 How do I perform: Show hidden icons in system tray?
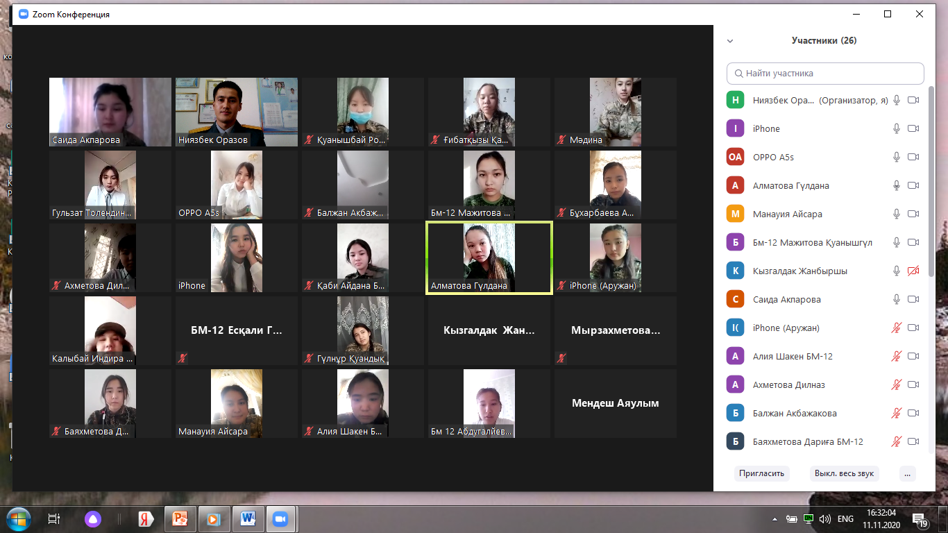[x=775, y=518]
